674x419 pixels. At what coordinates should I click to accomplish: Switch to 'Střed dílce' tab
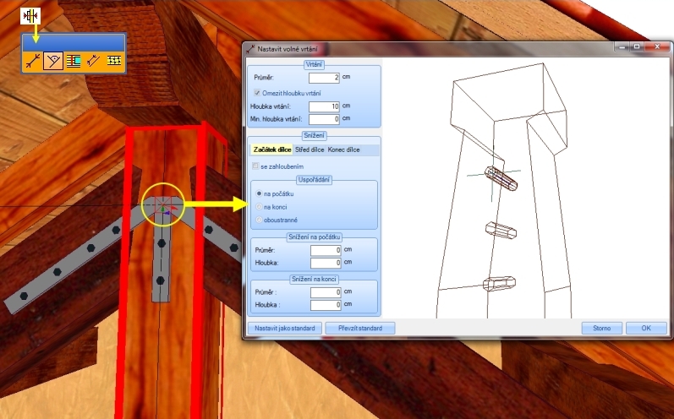[310, 150]
